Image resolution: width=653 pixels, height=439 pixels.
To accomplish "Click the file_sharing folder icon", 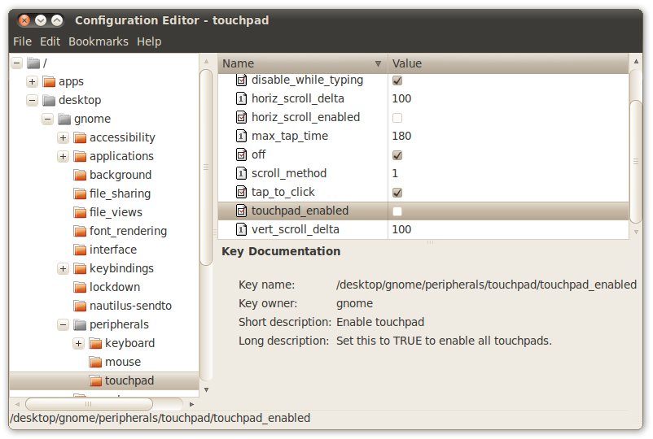I will click(80, 193).
